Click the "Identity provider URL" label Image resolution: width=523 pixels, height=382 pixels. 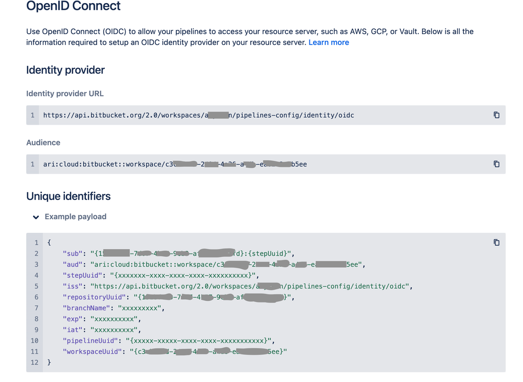point(65,94)
